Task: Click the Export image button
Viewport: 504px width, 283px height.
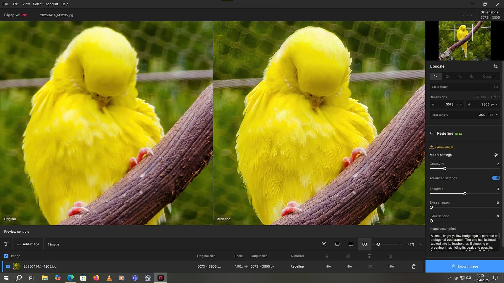Action: 464,266
